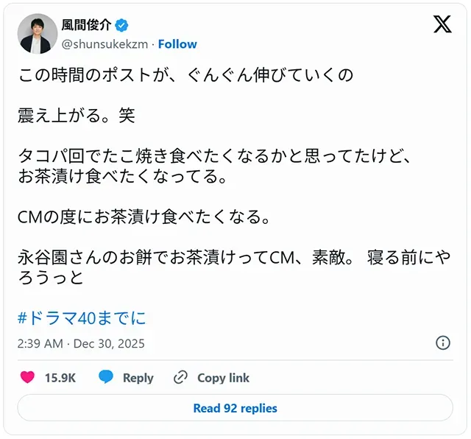Open the #ドラマ40までに hashtag
The height and width of the screenshot is (439, 471).
82,317
